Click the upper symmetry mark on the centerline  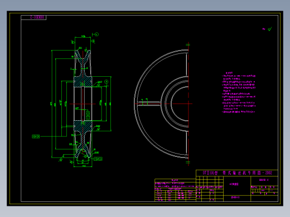pos(188,45)
